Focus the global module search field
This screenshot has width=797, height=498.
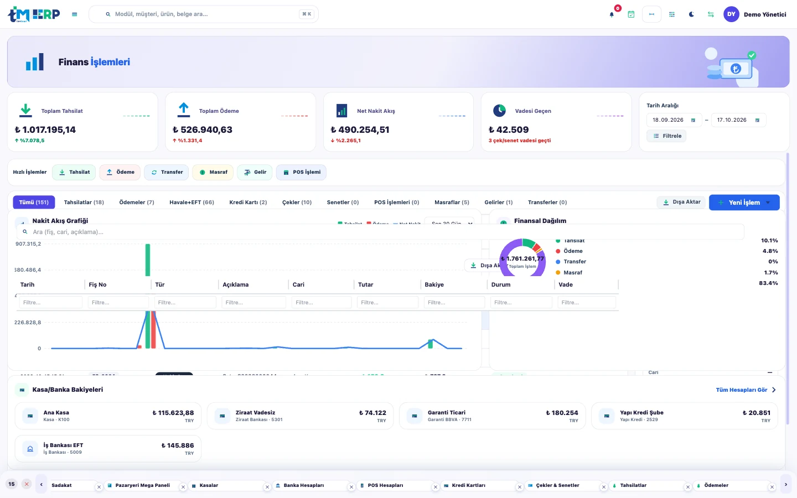(x=204, y=14)
